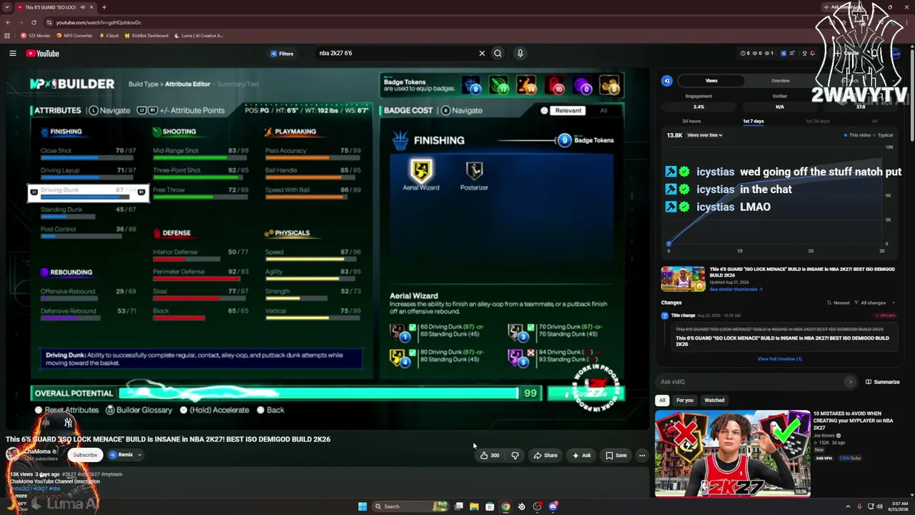The height and width of the screenshot is (515, 915).
Task: Reload the current page
Action: pos(34,22)
